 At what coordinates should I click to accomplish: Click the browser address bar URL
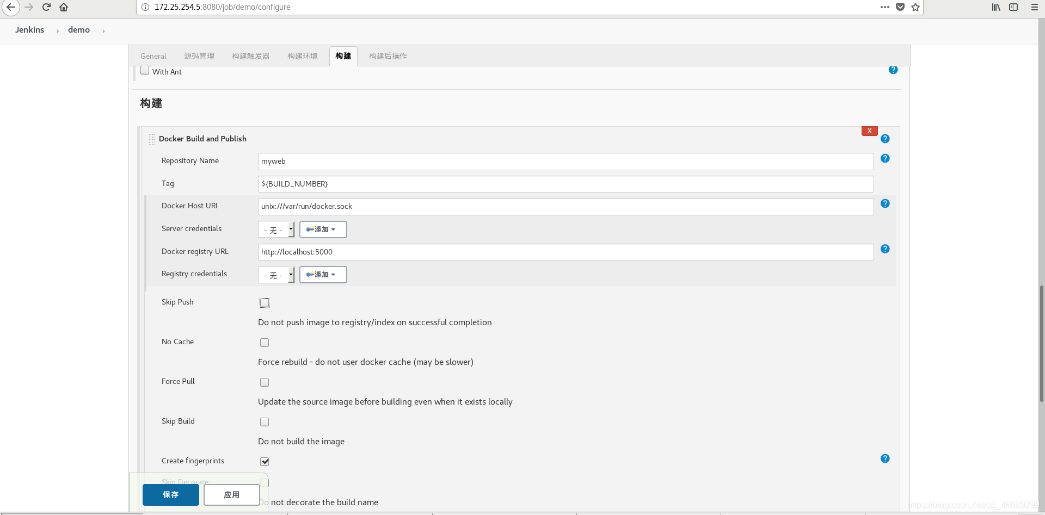[223, 7]
